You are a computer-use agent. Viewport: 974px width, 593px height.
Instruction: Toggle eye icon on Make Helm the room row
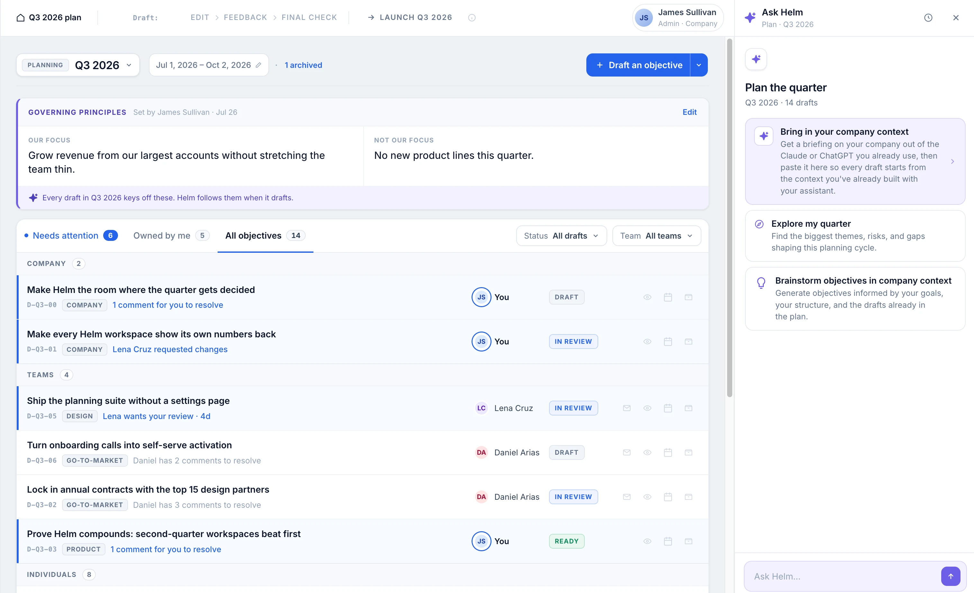647,297
